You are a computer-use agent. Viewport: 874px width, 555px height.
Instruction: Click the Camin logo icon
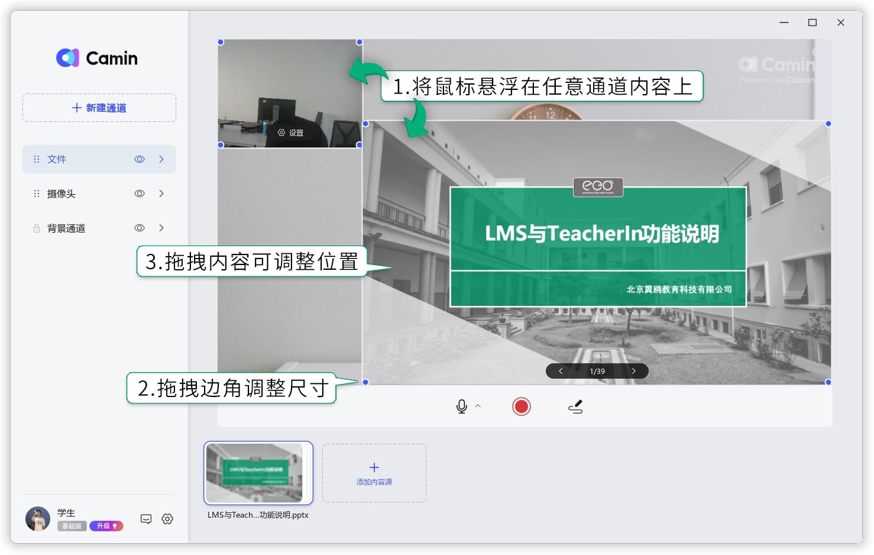click(67, 58)
